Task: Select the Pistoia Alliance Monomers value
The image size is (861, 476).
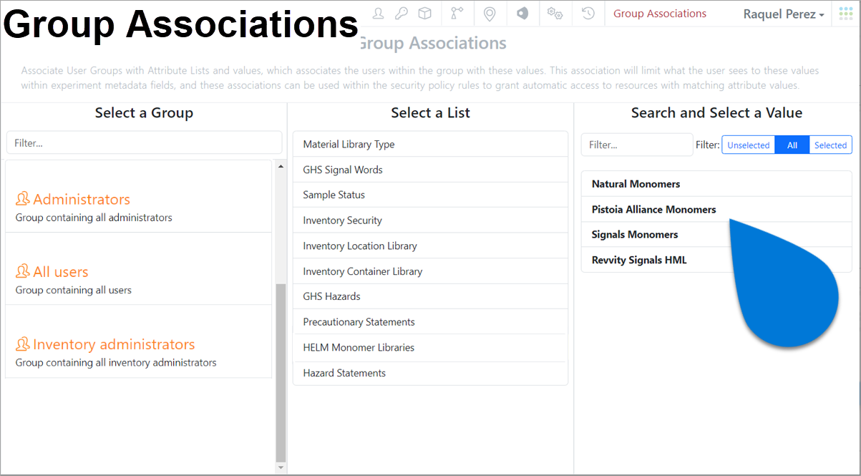Action: tap(716, 209)
